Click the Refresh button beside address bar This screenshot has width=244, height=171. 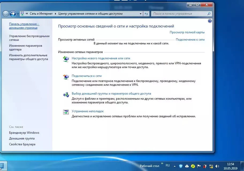[x=146, y=14]
